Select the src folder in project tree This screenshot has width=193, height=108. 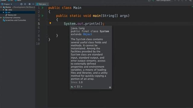point(17,12)
